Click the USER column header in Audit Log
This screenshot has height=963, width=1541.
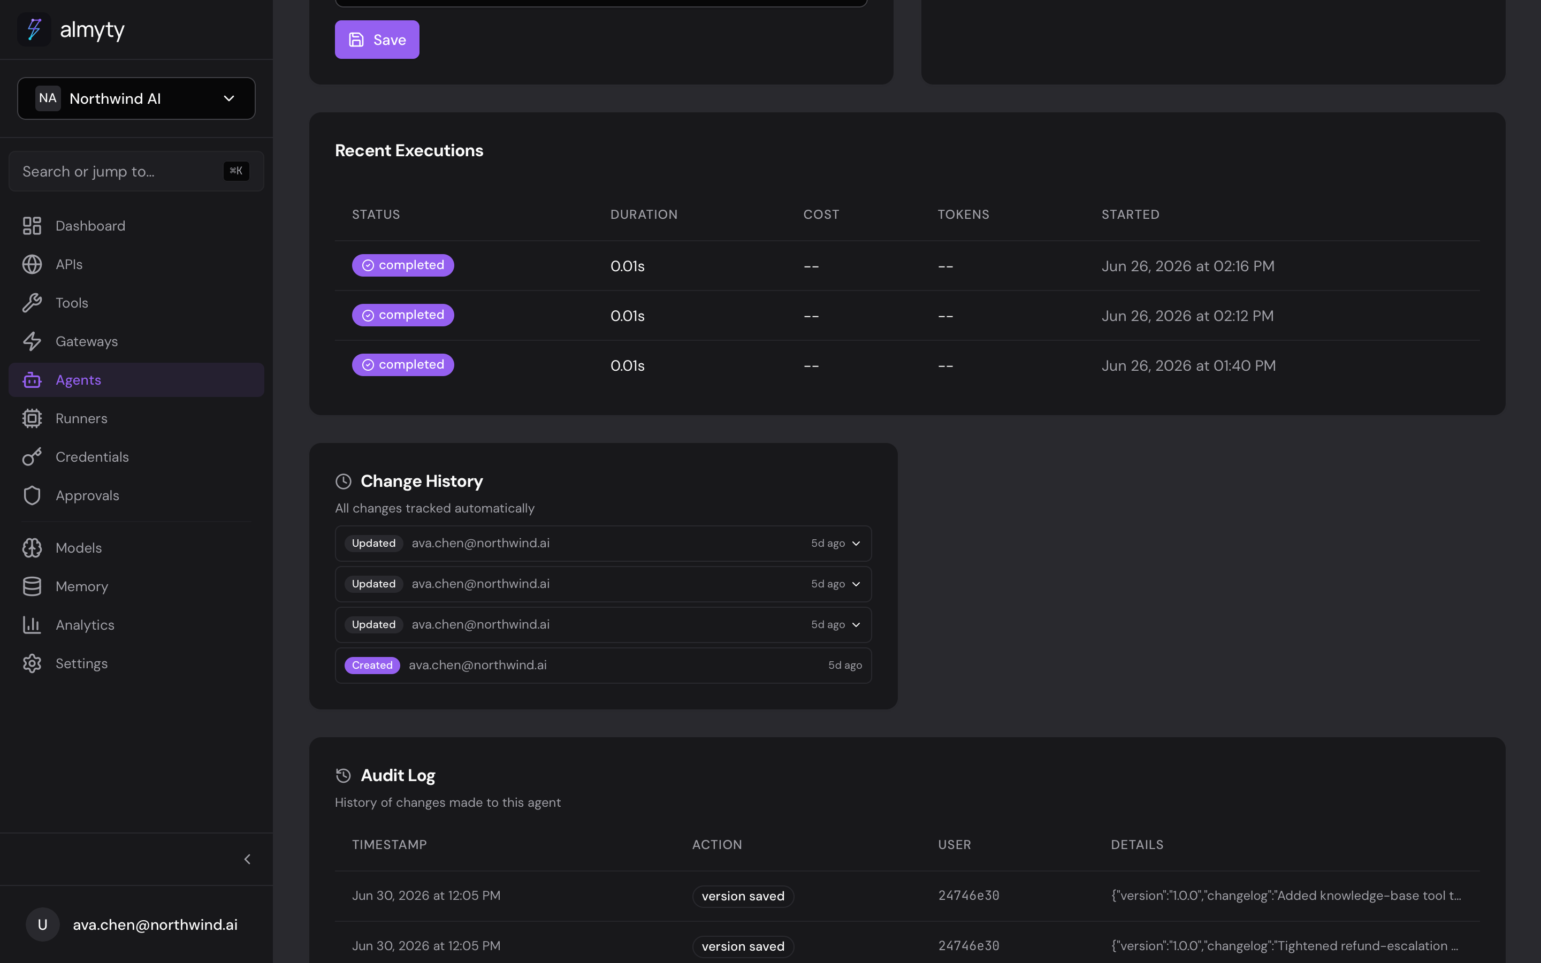(955, 845)
